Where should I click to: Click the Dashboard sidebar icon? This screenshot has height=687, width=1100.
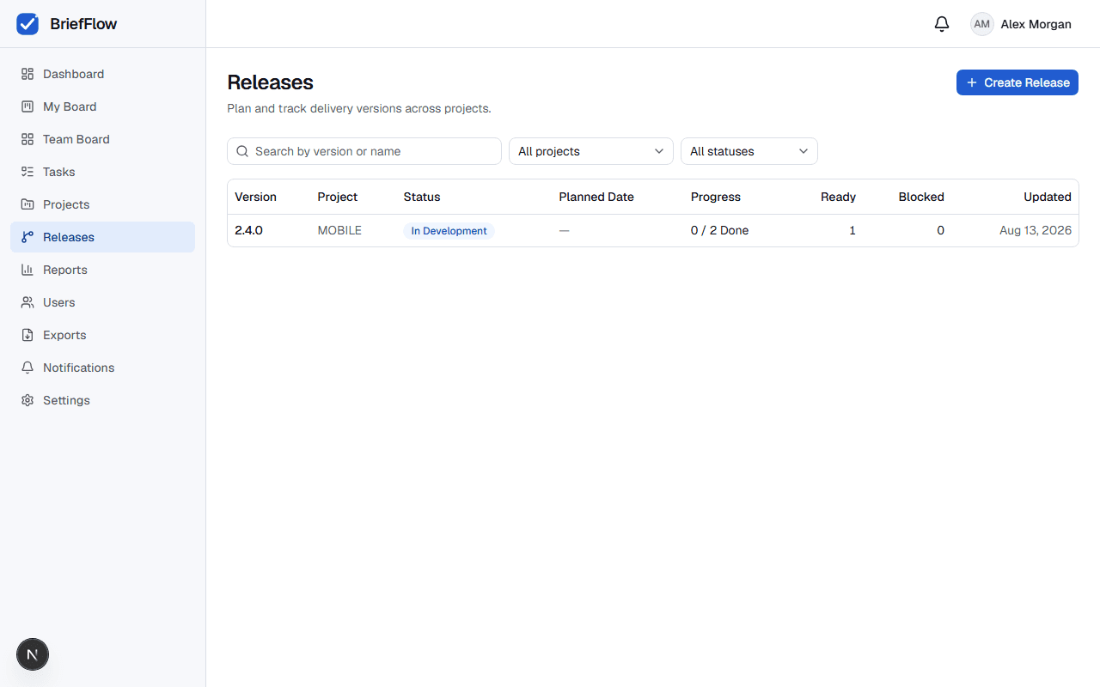click(x=27, y=74)
